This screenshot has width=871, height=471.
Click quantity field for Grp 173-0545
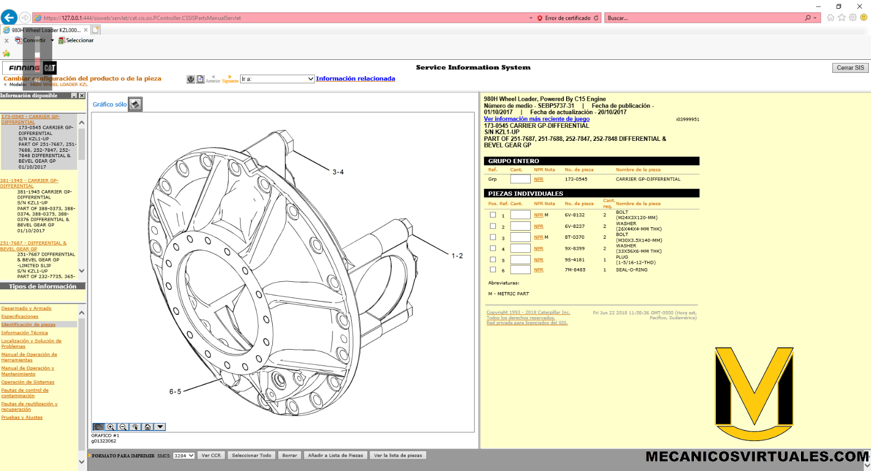(520, 179)
